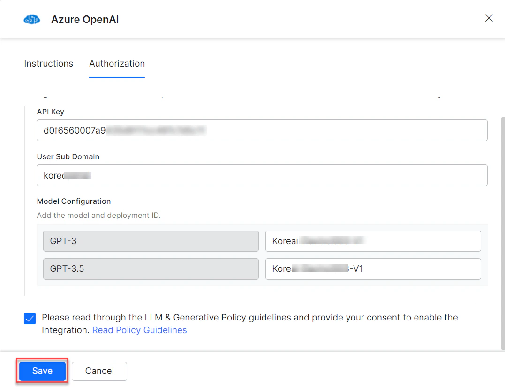Select the Authorization tab

(x=117, y=63)
